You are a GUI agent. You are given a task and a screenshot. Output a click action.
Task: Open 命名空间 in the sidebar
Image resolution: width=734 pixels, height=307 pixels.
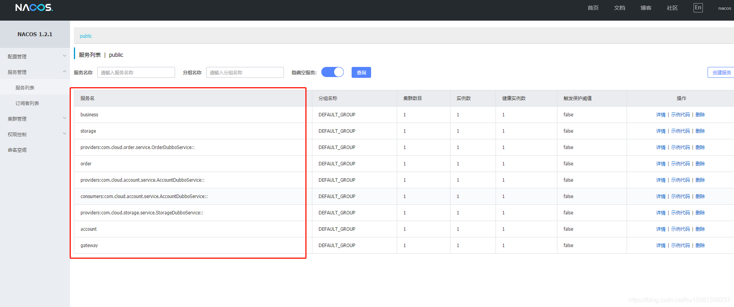(17, 150)
